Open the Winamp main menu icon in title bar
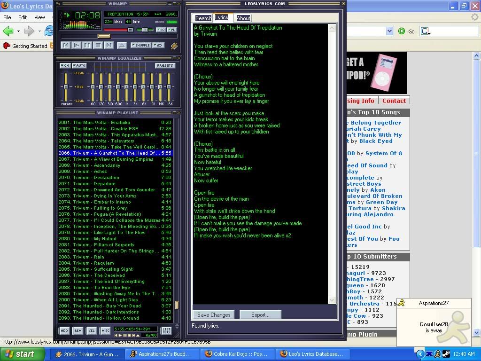 59,4
